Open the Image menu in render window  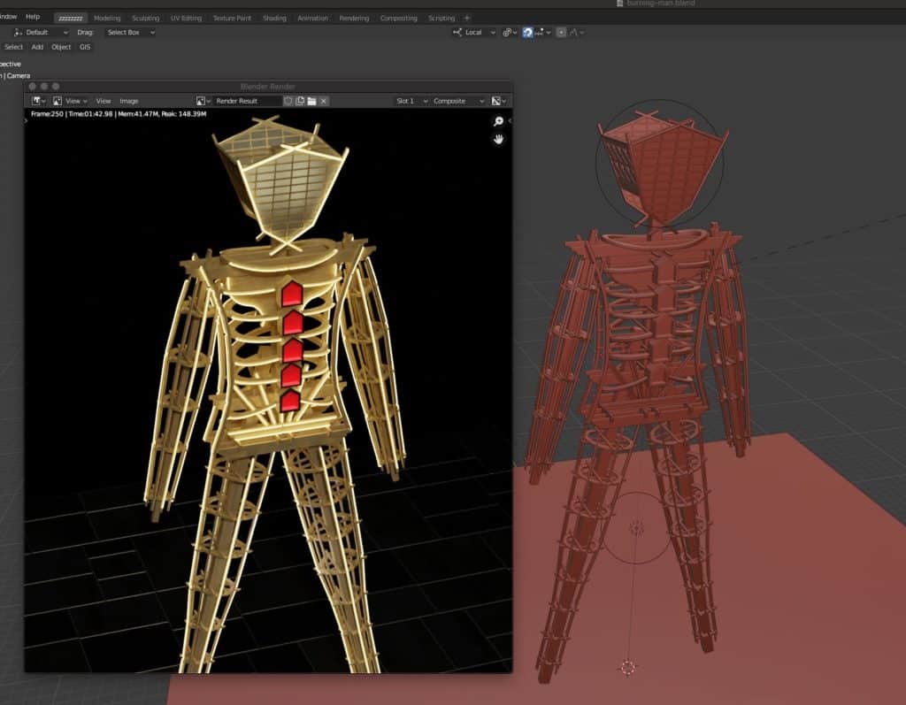coord(129,101)
